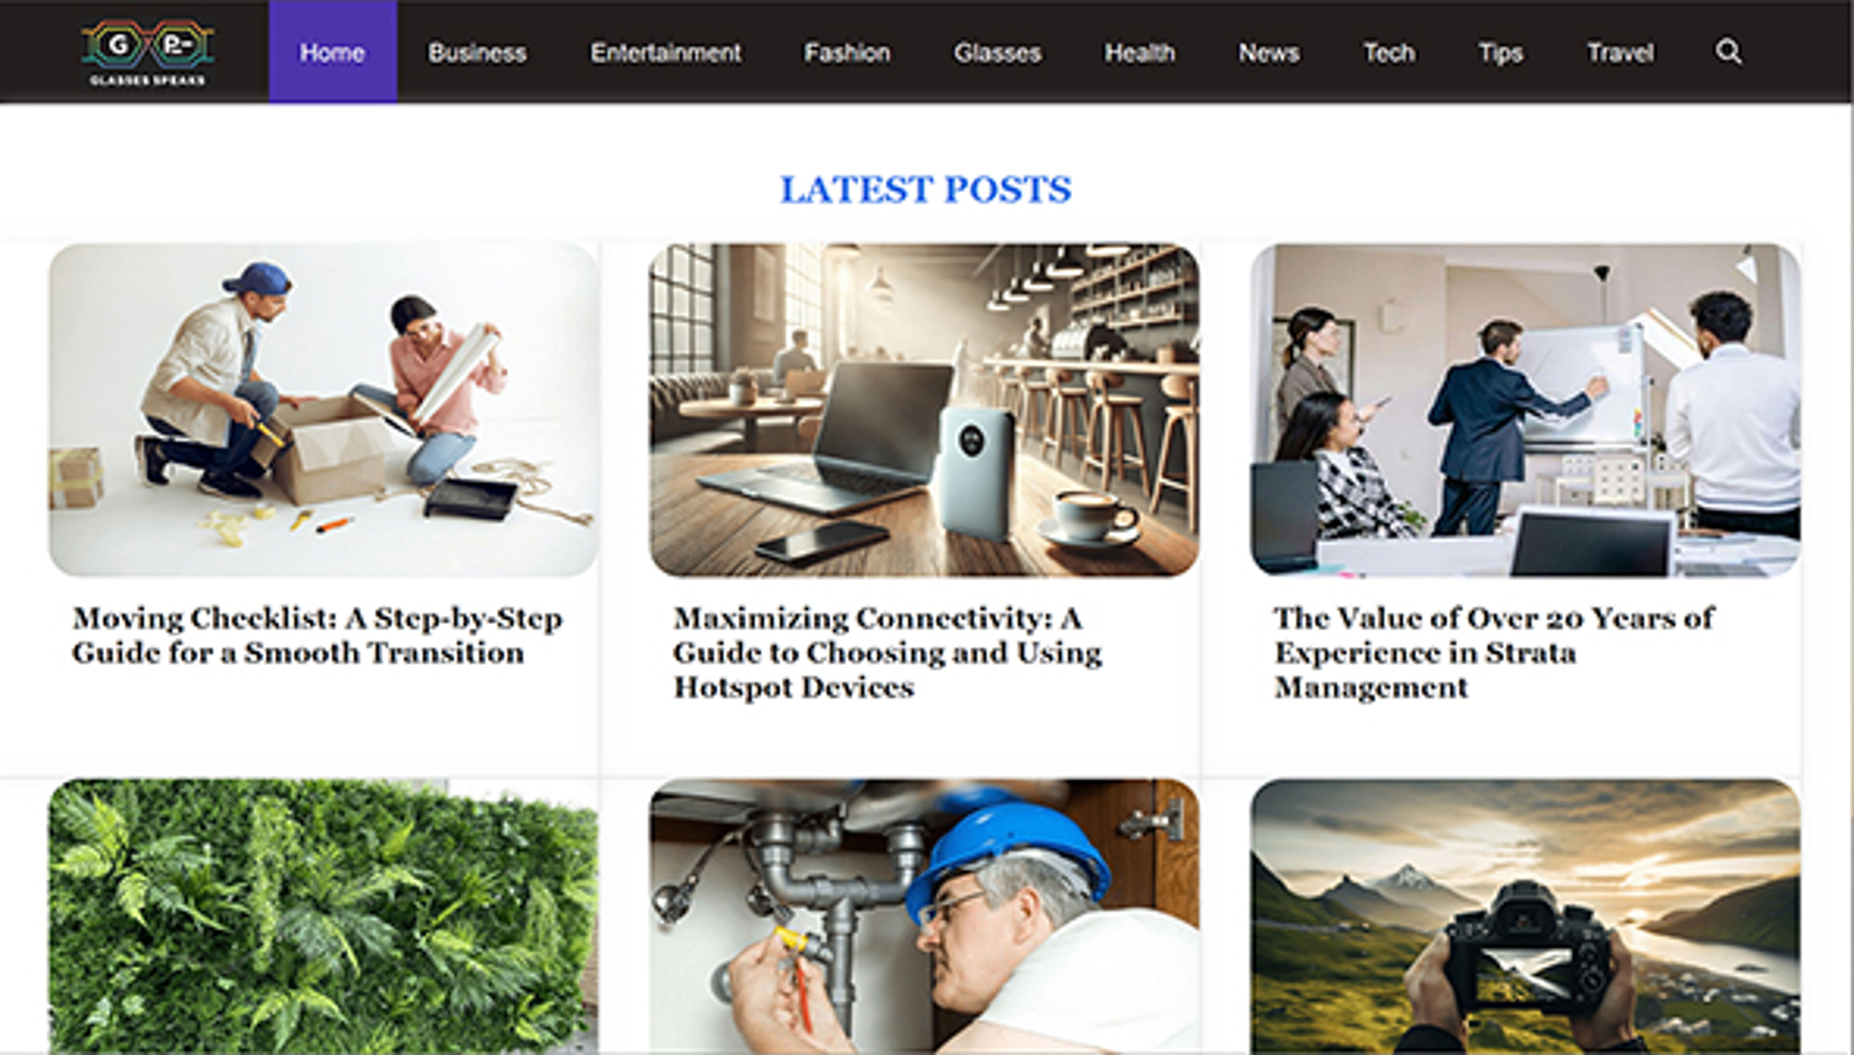The width and height of the screenshot is (1854, 1055).
Task: Click the laptop and hotspot cafe thumbnail
Action: click(x=924, y=410)
